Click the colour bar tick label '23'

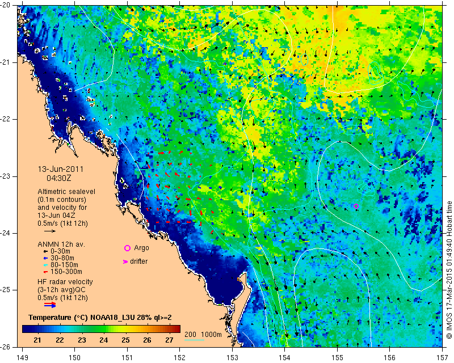point(82,340)
